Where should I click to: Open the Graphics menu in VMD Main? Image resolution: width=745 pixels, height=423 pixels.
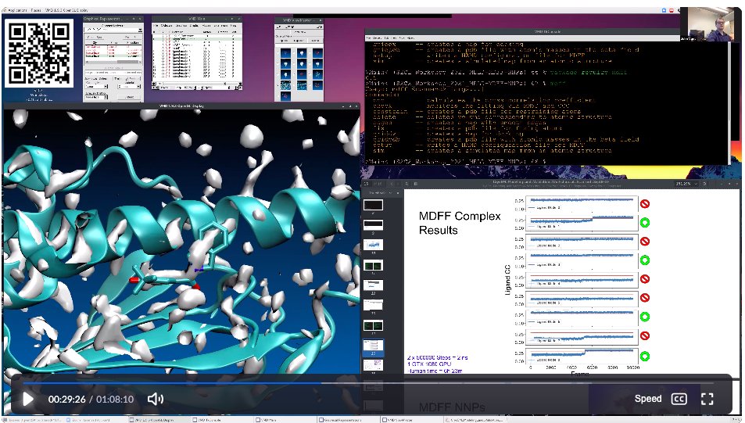pos(181,26)
